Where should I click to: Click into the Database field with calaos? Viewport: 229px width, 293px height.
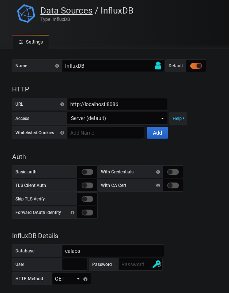[113, 251]
